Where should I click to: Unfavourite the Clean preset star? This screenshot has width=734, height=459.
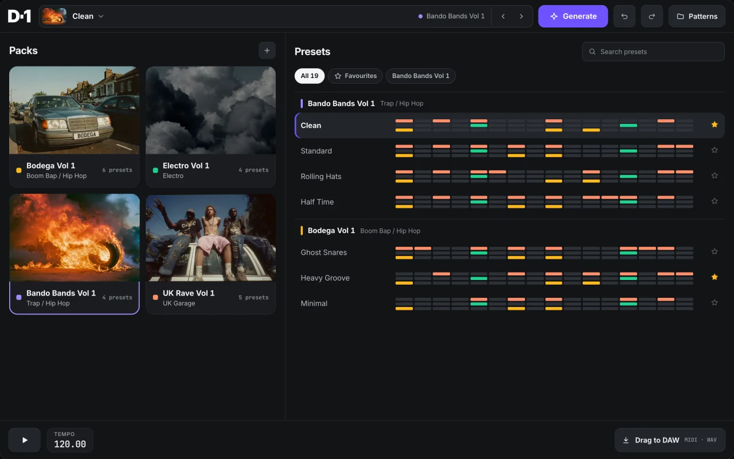click(715, 125)
